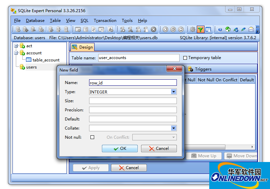Click the table layout icon beside funnel
270x189 pixels.
[x=208, y=29]
